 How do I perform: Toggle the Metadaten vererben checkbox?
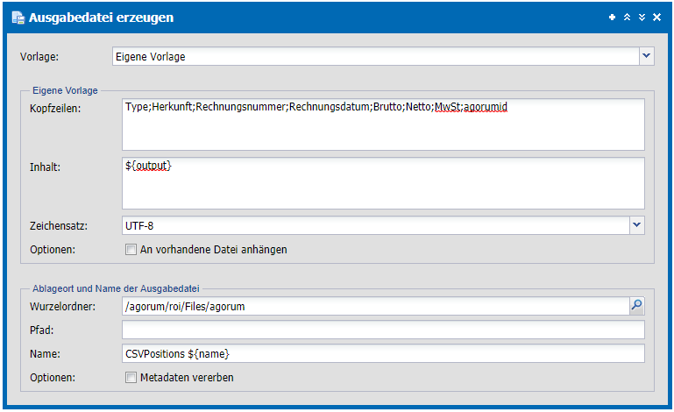click(x=131, y=378)
